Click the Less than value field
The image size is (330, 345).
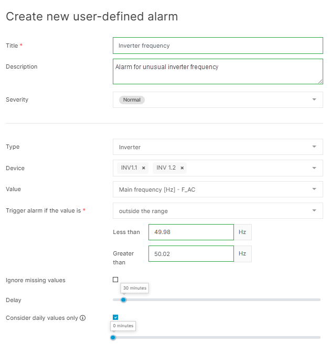(x=191, y=232)
